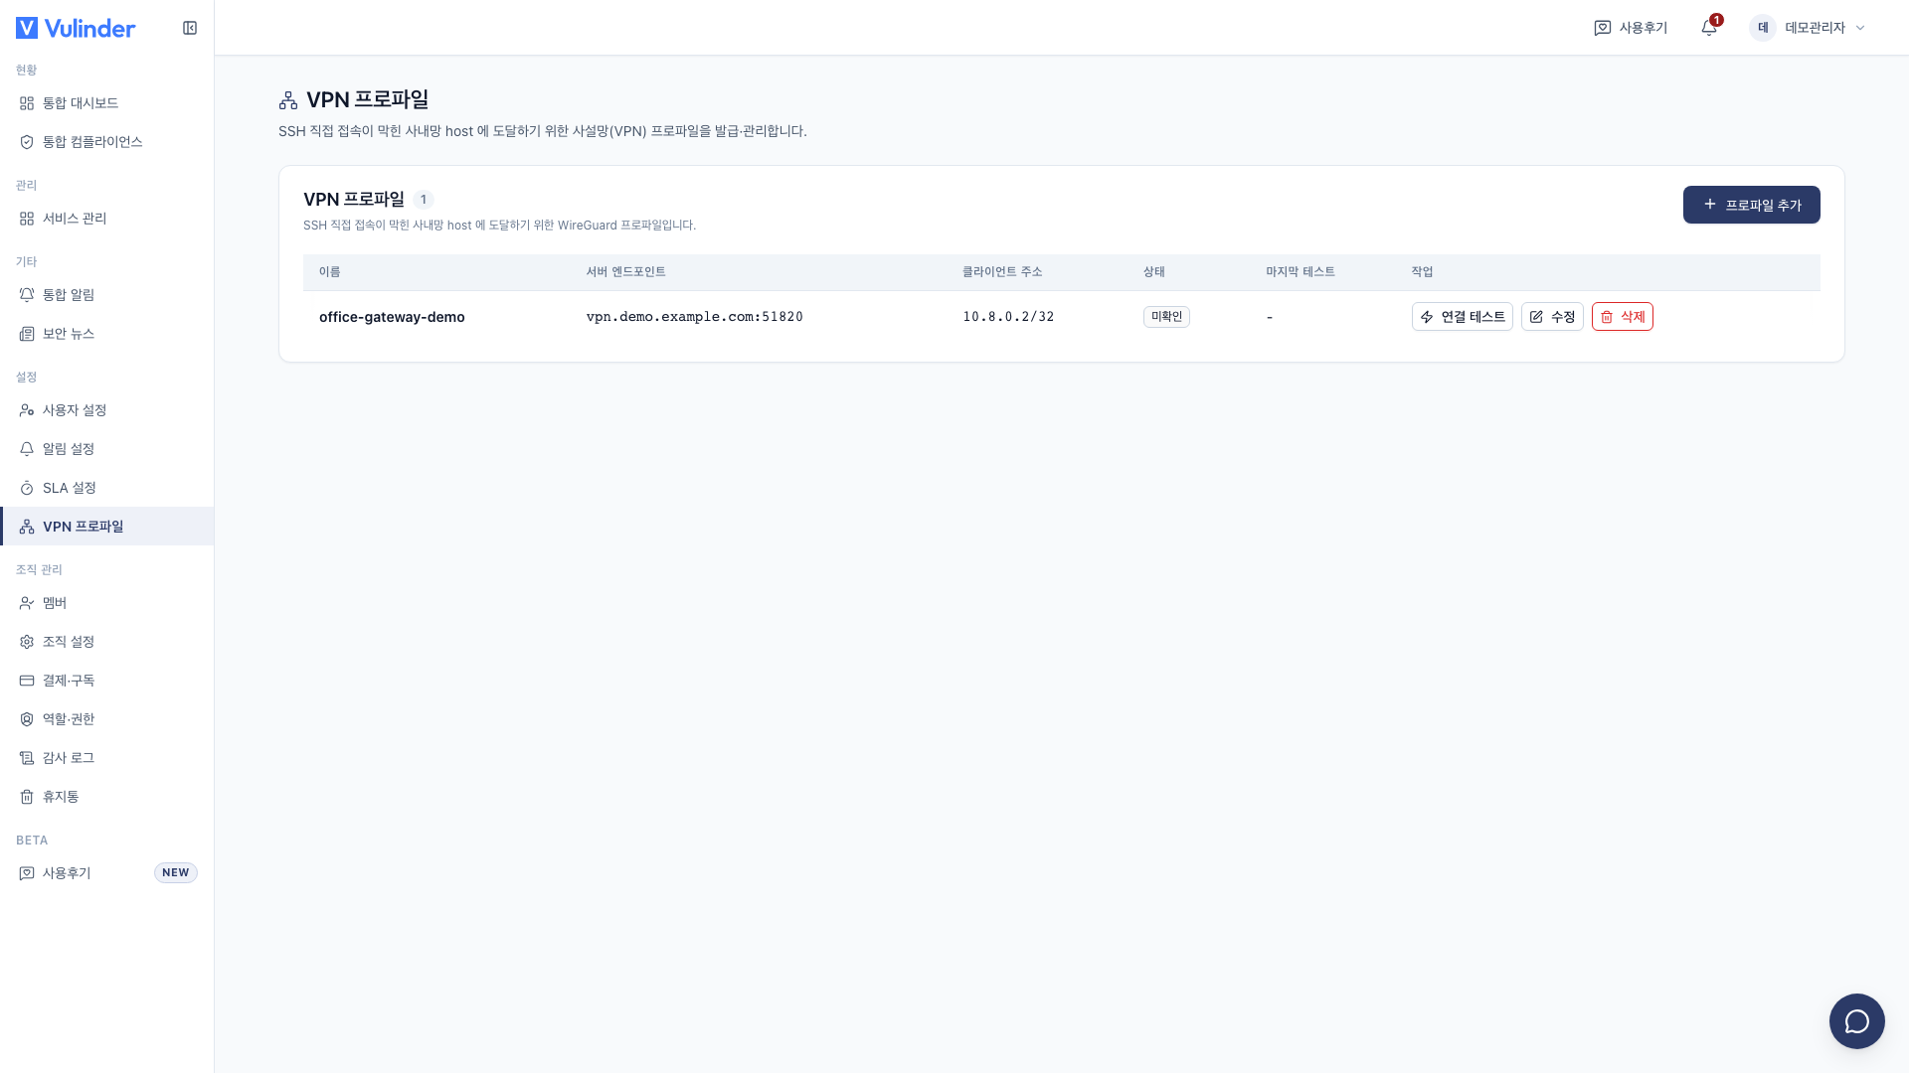Click the 클라이언트 주소 column header
The image size is (1909, 1073).
pos(1002,272)
